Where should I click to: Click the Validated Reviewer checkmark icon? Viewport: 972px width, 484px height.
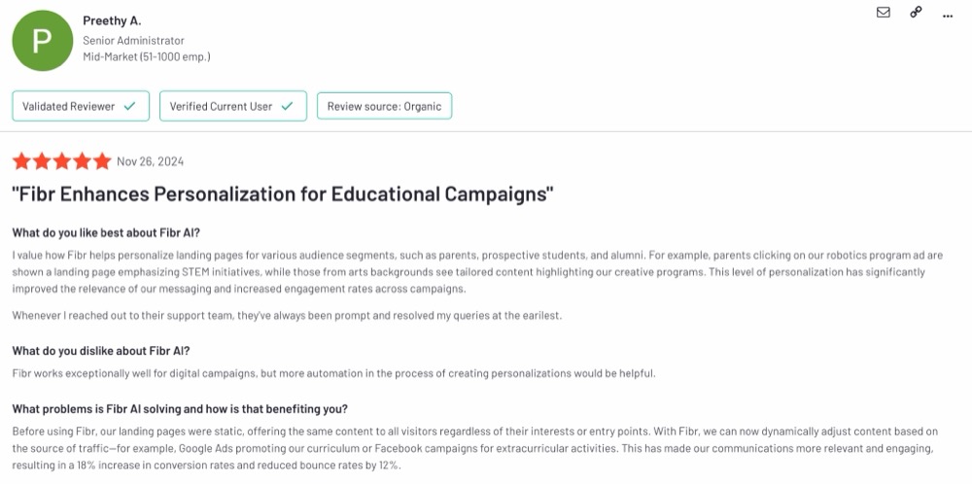(x=129, y=106)
